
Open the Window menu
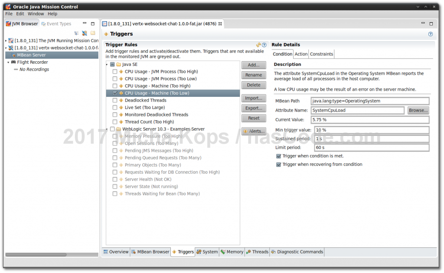point(36,13)
